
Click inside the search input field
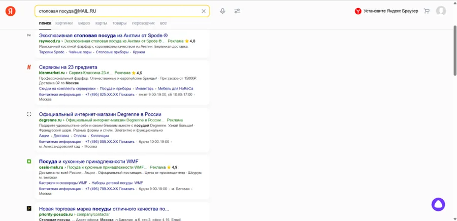[117, 11]
